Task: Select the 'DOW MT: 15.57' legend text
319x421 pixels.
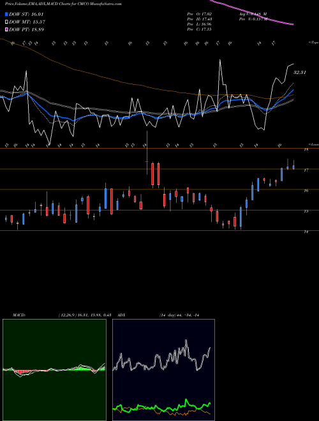Action: (x=27, y=22)
